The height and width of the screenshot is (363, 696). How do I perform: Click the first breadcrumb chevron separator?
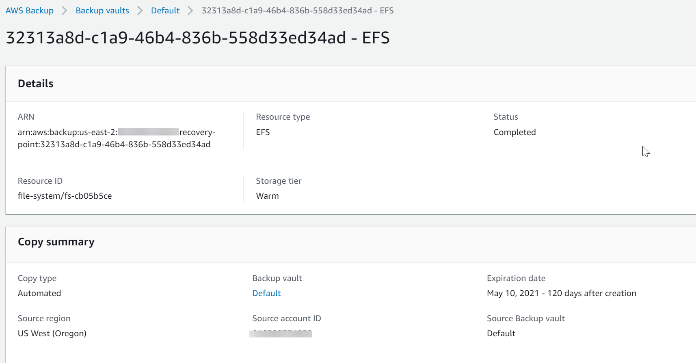(x=65, y=11)
